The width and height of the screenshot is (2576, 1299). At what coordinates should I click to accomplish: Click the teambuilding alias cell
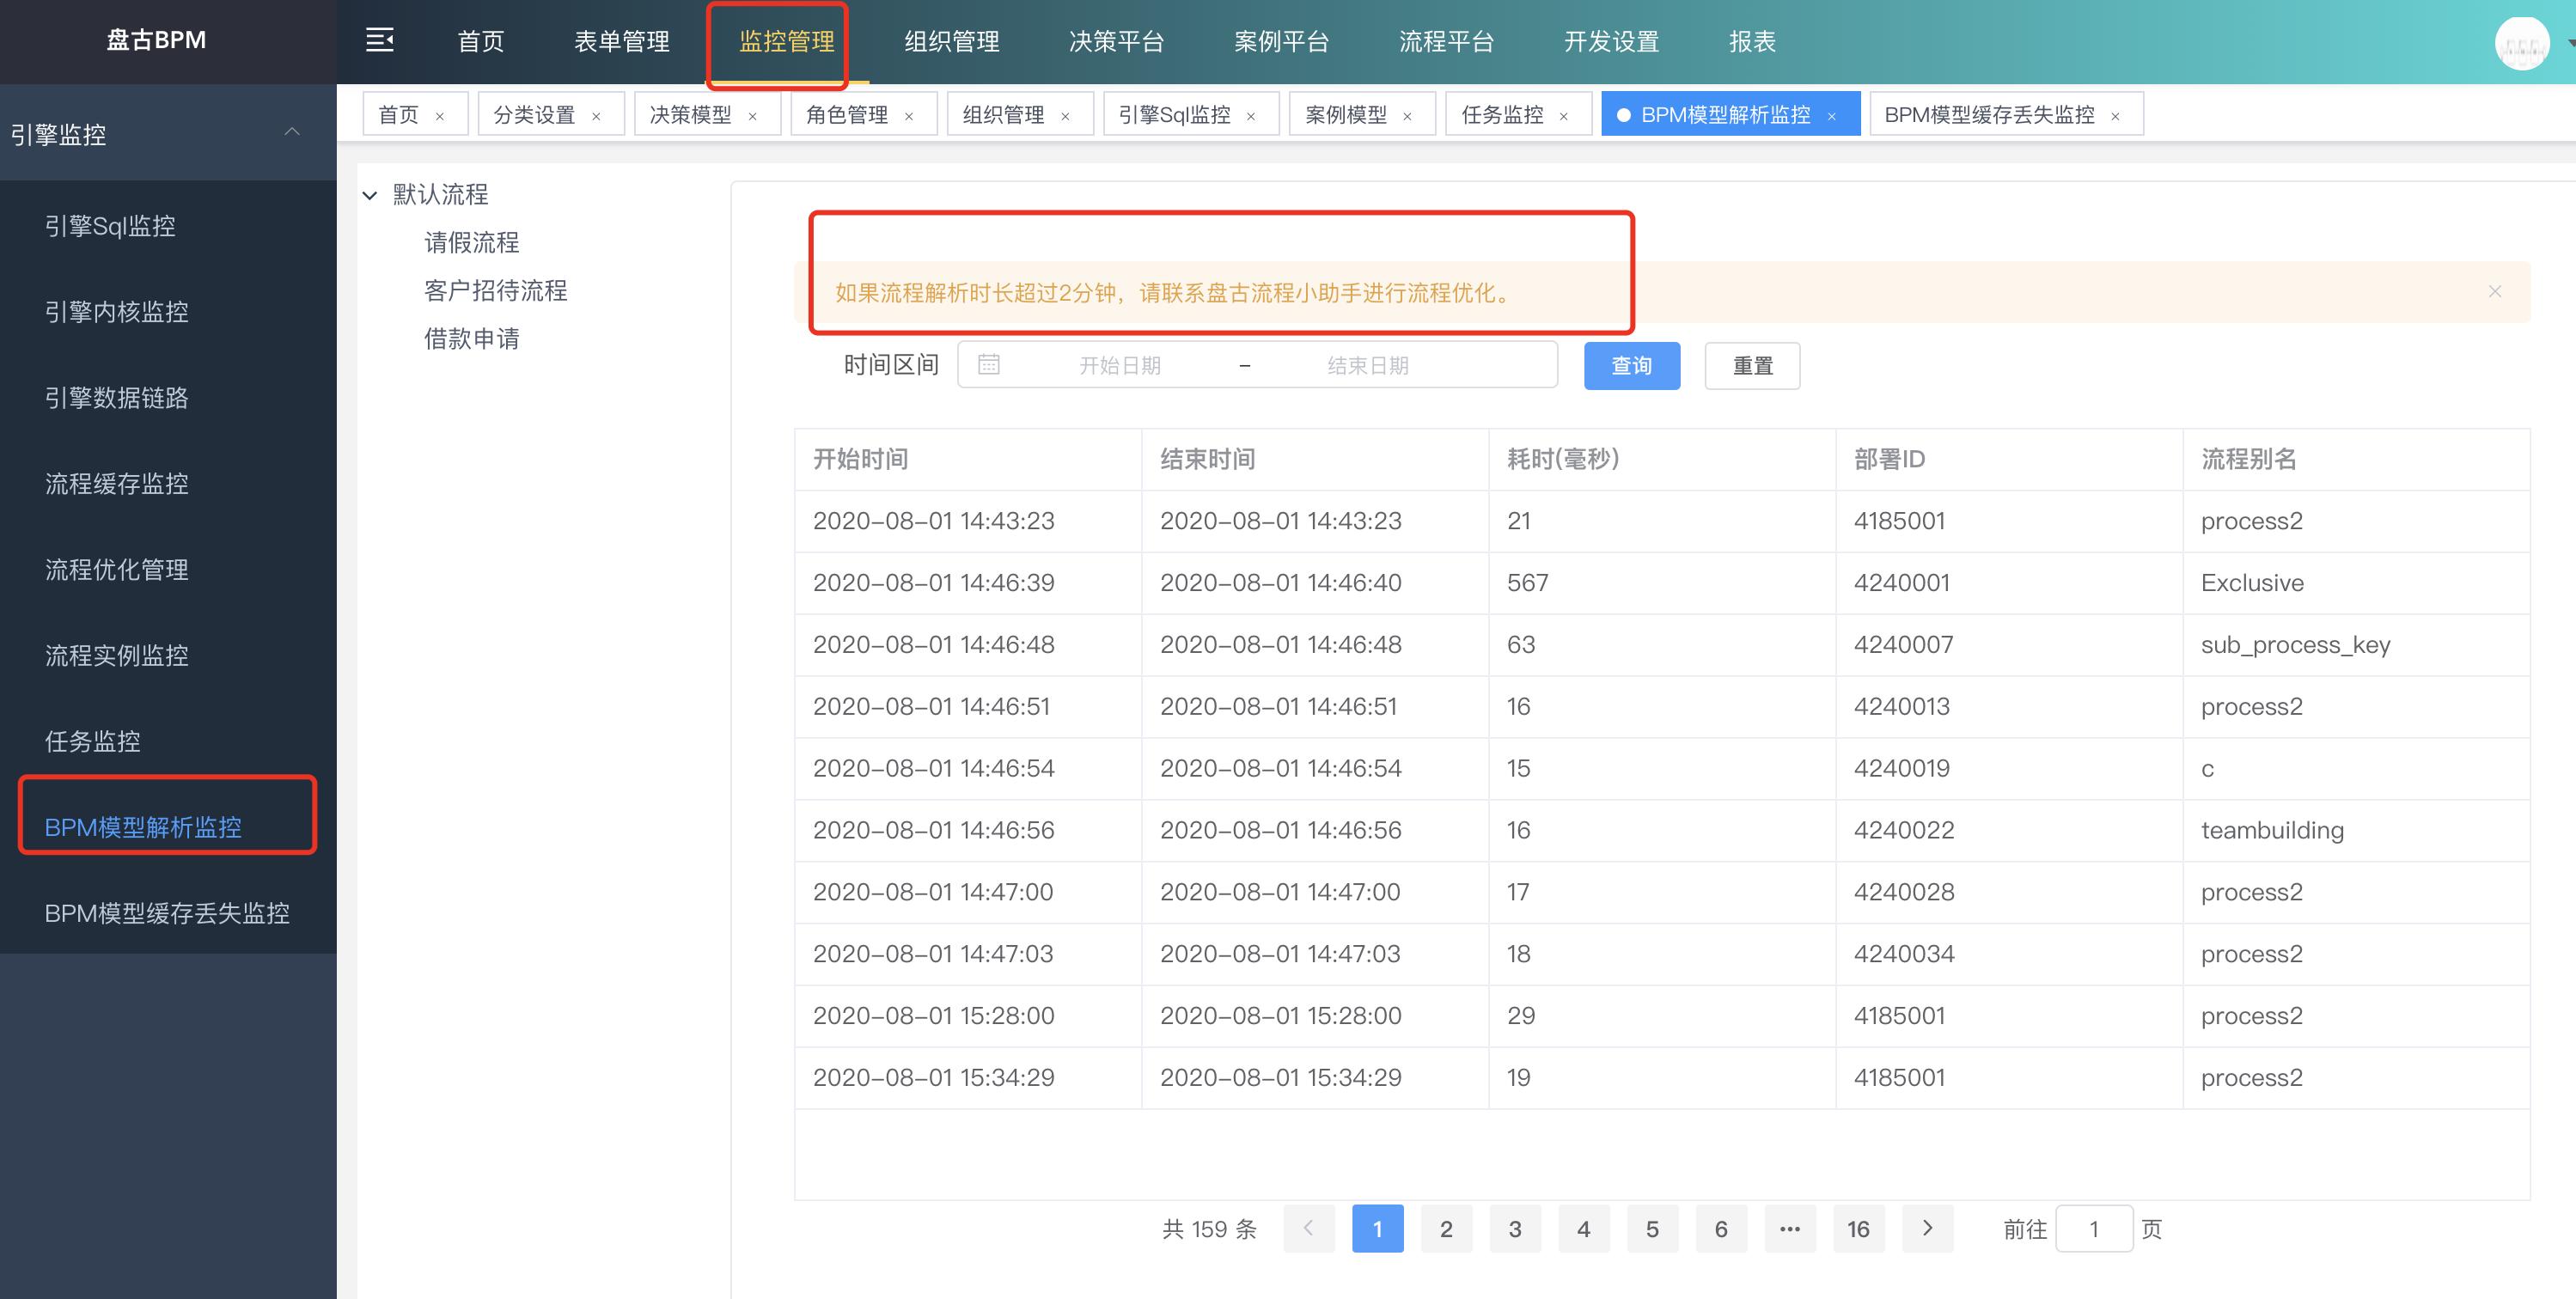(x=2356, y=830)
